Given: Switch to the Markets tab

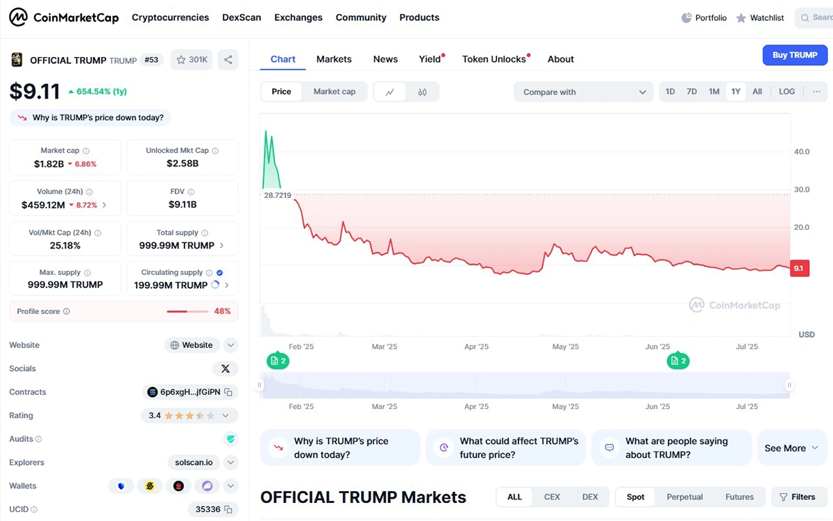Looking at the screenshot, I should (334, 59).
